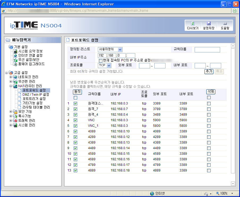
Task: Toggle 현재 접속된 PC의 IP 주소로 설정 checkbox
Action: [x=101, y=61]
